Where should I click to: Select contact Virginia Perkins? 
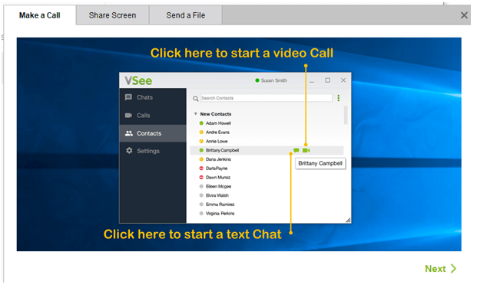pyautogui.click(x=220, y=214)
